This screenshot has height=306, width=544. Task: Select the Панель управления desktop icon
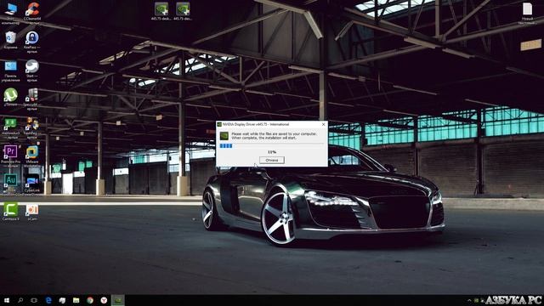(x=11, y=71)
